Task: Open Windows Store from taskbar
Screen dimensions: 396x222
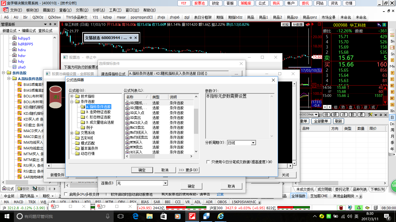Action: [163, 216]
